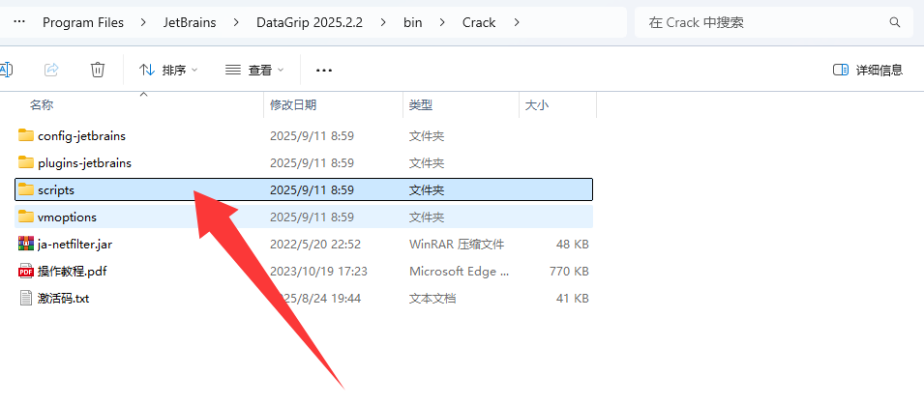This screenshot has width=924, height=405.
Task: Sort by 类型 column header
Action: [x=421, y=104]
